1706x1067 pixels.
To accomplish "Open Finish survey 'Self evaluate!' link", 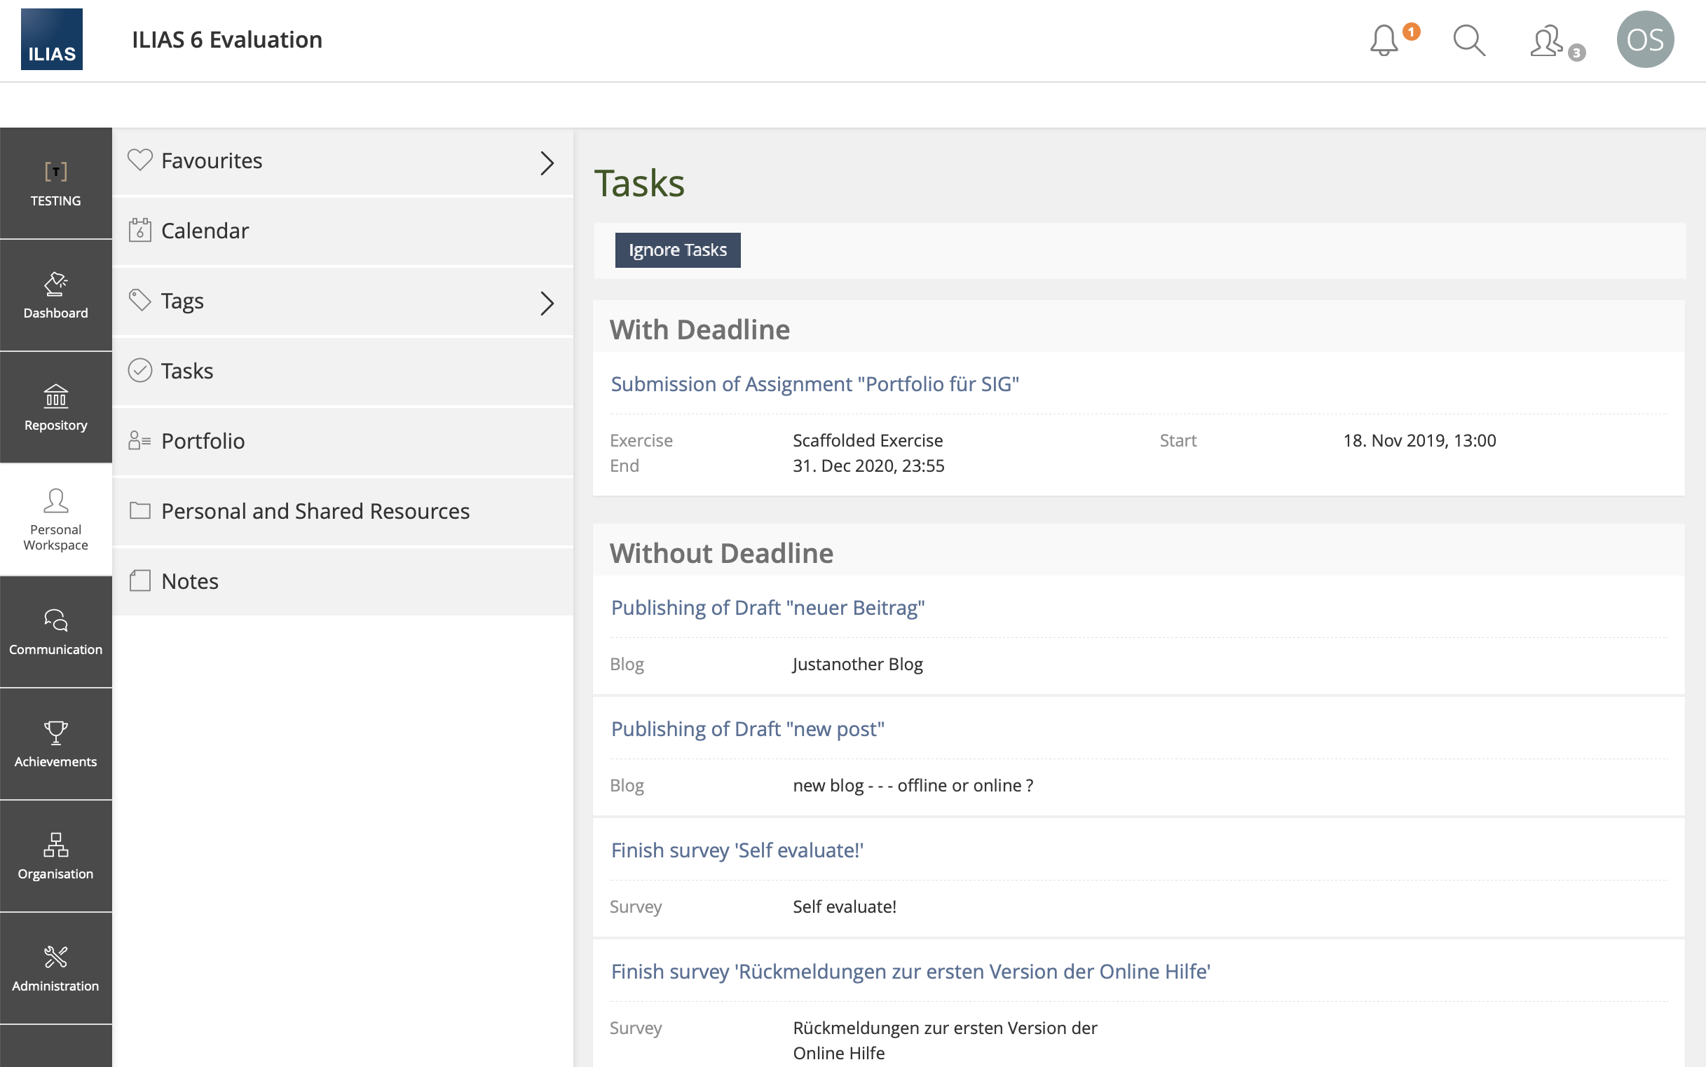I will click(737, 850).
